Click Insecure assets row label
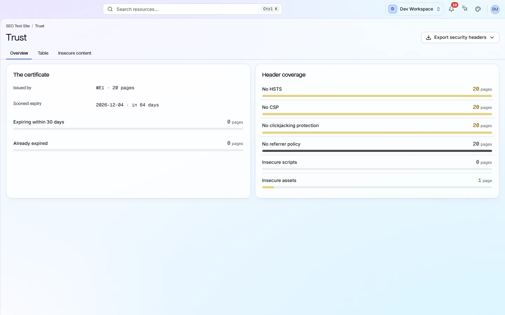The width and height of the screenshot is (505, 315). pos(279,181)
